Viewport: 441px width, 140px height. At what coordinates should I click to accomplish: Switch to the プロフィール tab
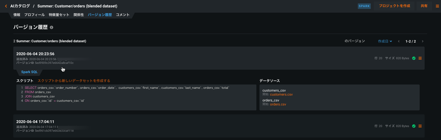[x=34, y=15]
